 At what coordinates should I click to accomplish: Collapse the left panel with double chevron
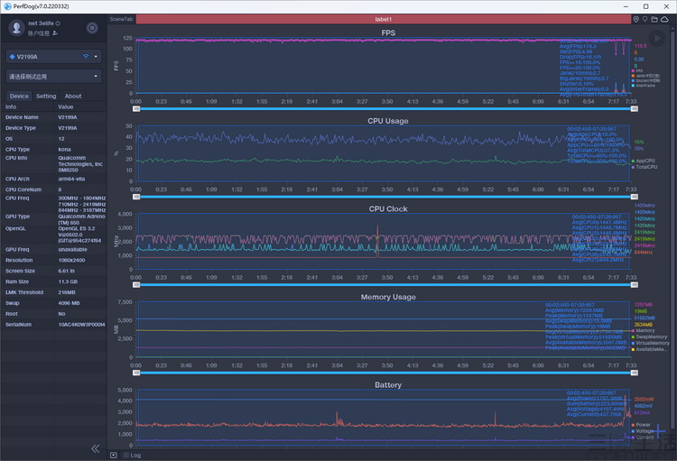(x=95, y=448)
